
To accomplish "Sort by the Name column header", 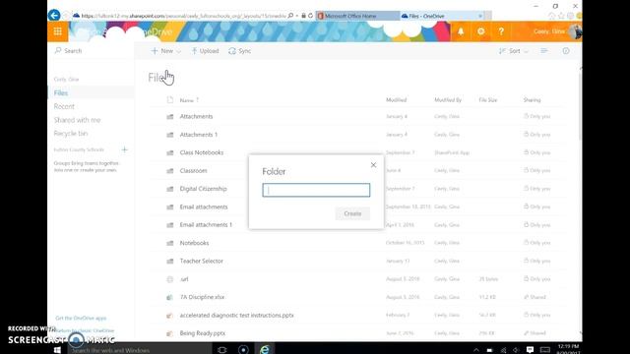I will coord(189,100).
